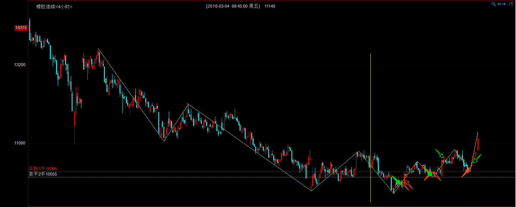Click the restore window icon in chart corner
Viewport: 516px width, 207px height.
click(x=511, y=4)
